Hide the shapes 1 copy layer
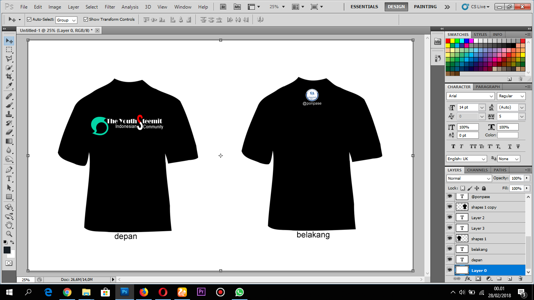 450,207
